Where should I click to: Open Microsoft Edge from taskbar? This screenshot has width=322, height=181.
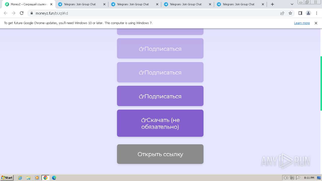54,178
